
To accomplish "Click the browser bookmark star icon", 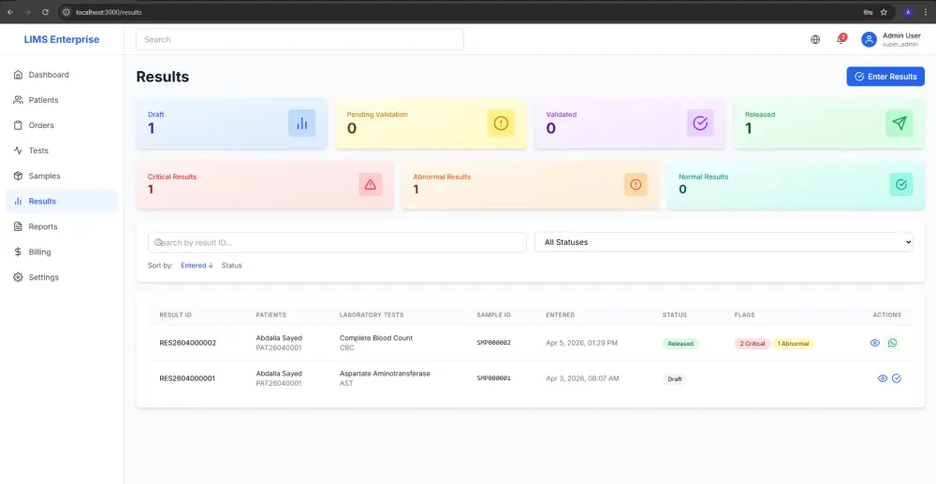I will [x=884, y=12].
